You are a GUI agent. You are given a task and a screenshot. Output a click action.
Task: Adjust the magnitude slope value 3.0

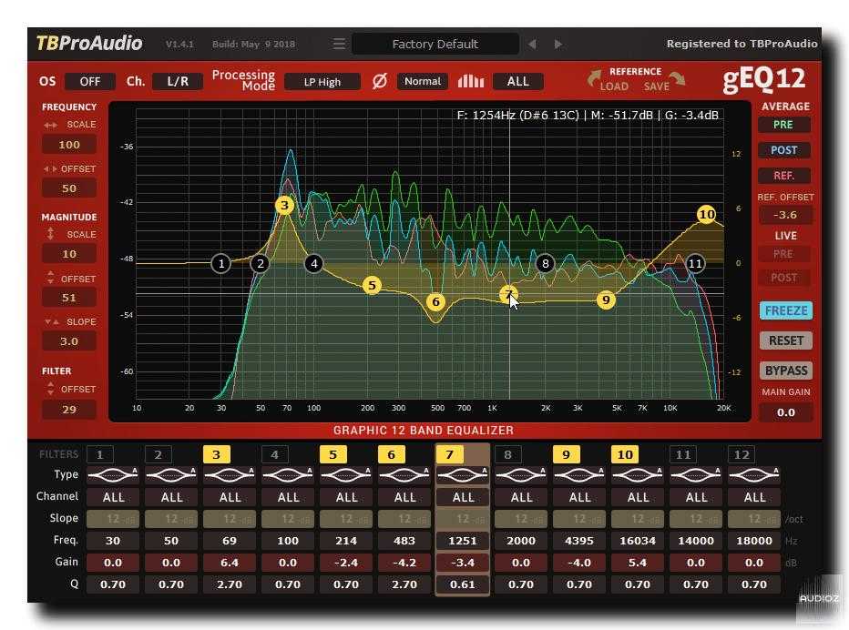point(69,341)
